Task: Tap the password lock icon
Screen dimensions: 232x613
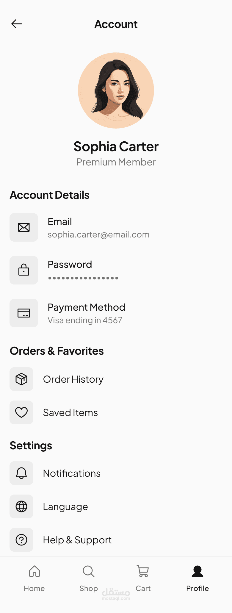Action: point(24,270)
